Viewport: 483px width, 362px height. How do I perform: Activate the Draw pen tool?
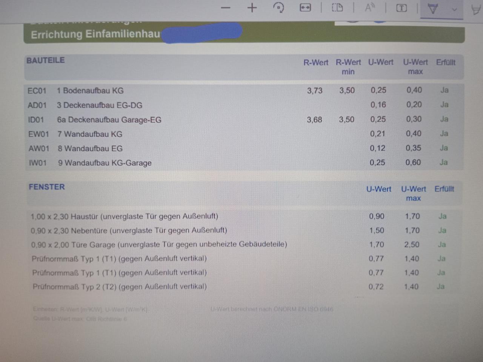433,9
